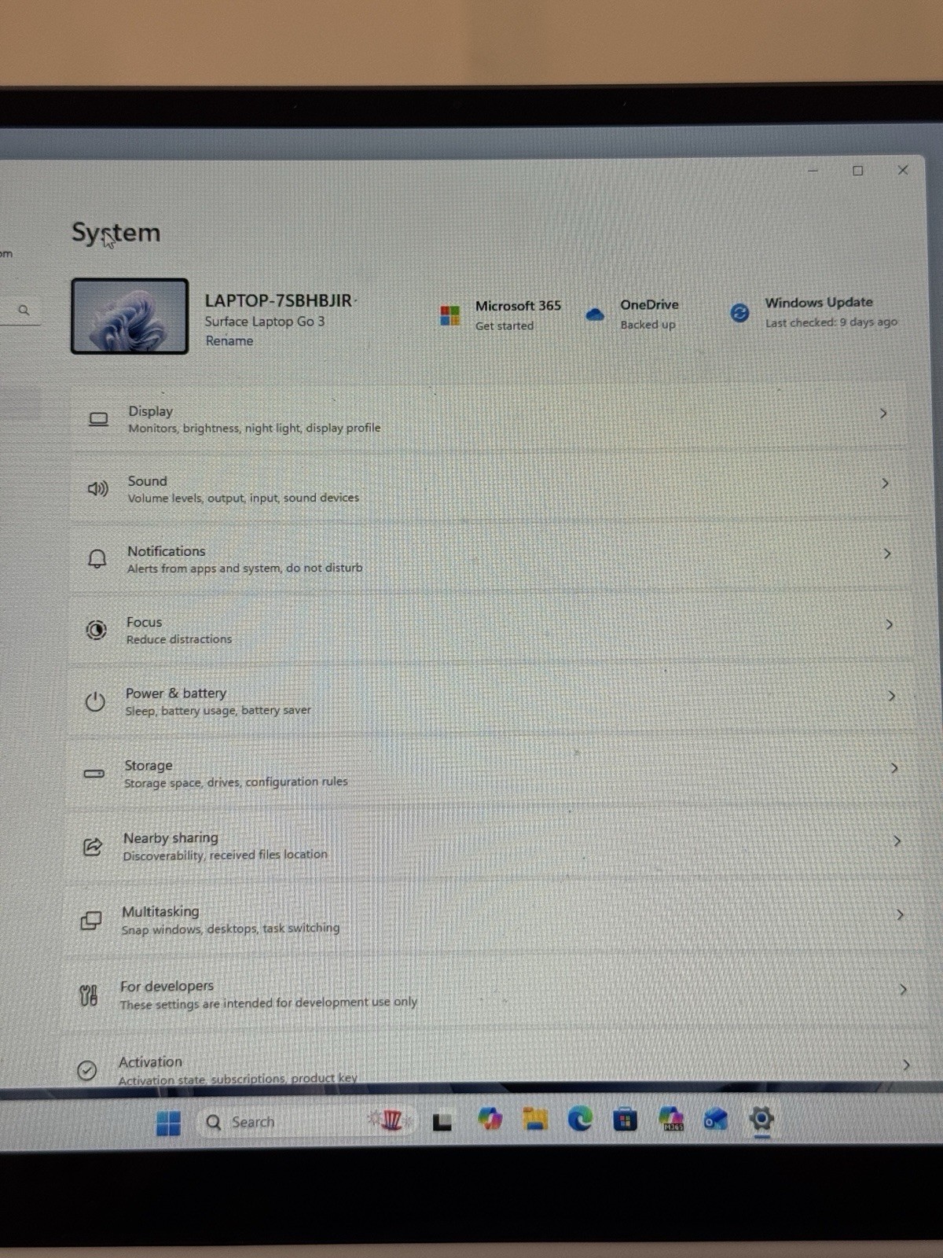The width and height of the screenshot is (943, 1258).
Task: Click the Microsoft 365 logo icon
Action: [450, 316]
